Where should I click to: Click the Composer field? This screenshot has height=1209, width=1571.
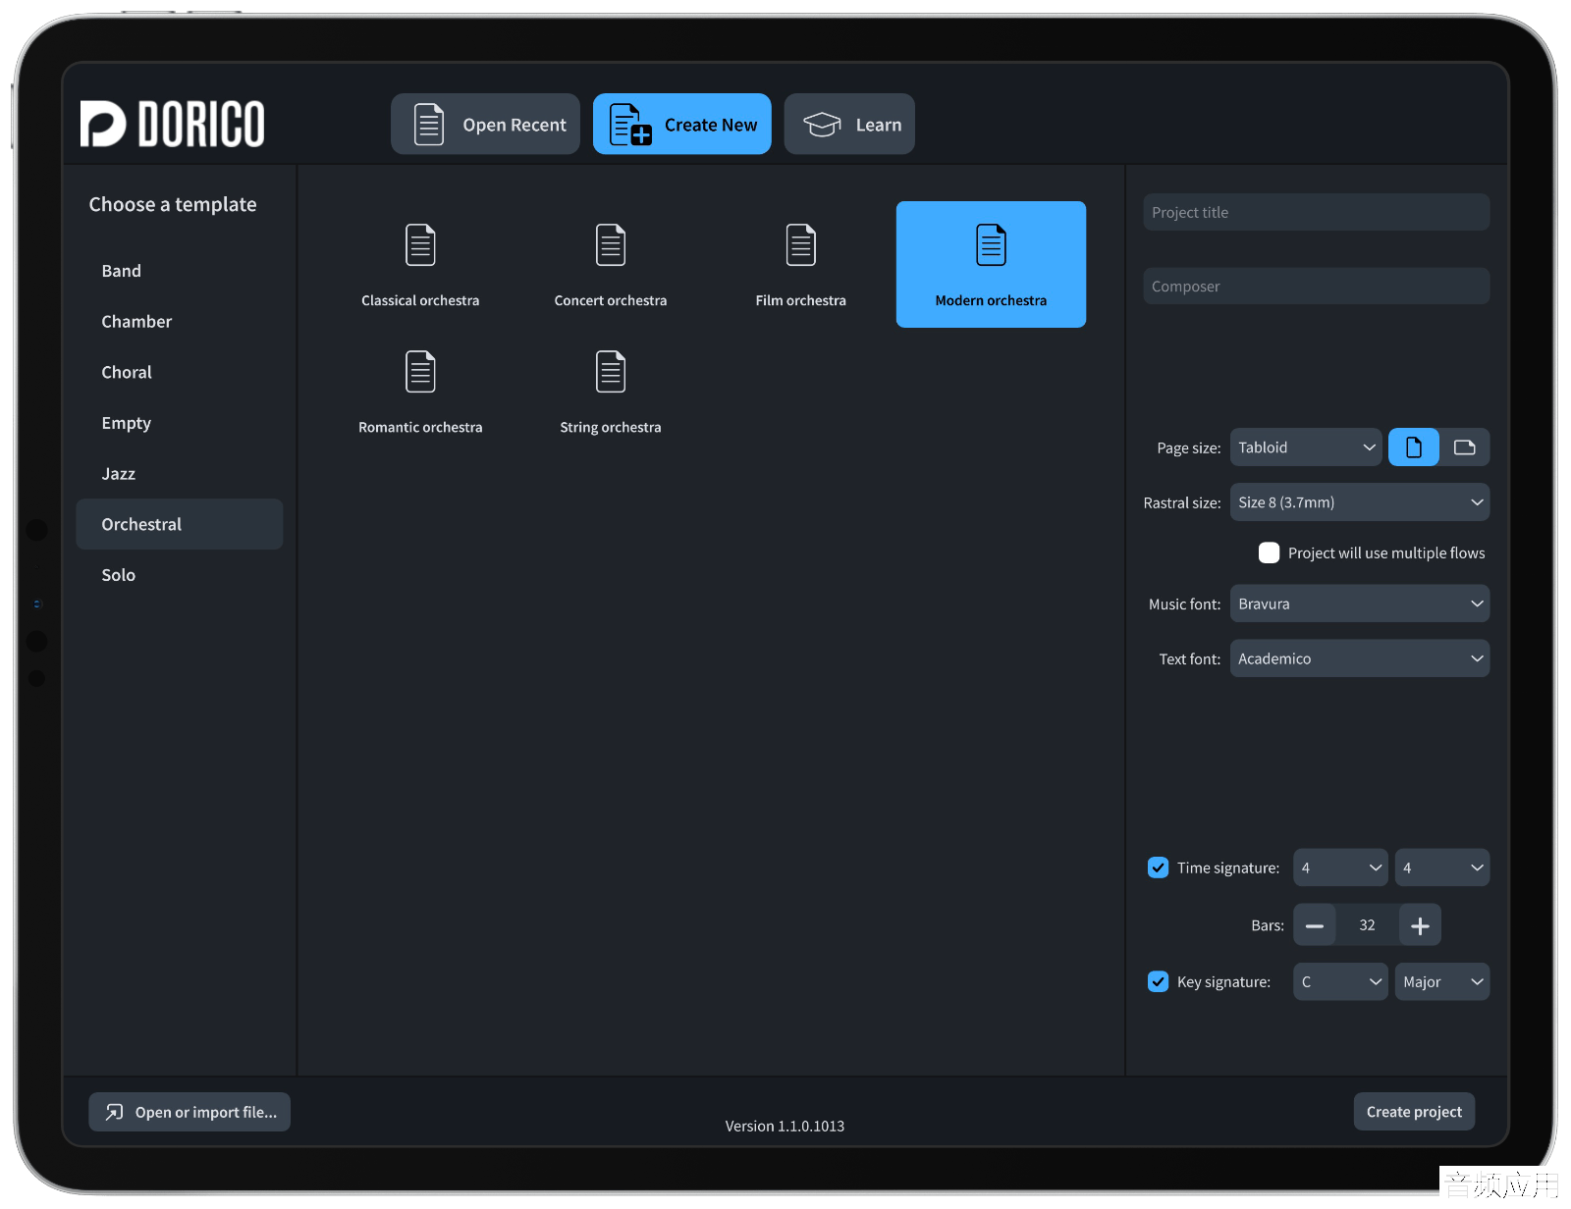1316,287
